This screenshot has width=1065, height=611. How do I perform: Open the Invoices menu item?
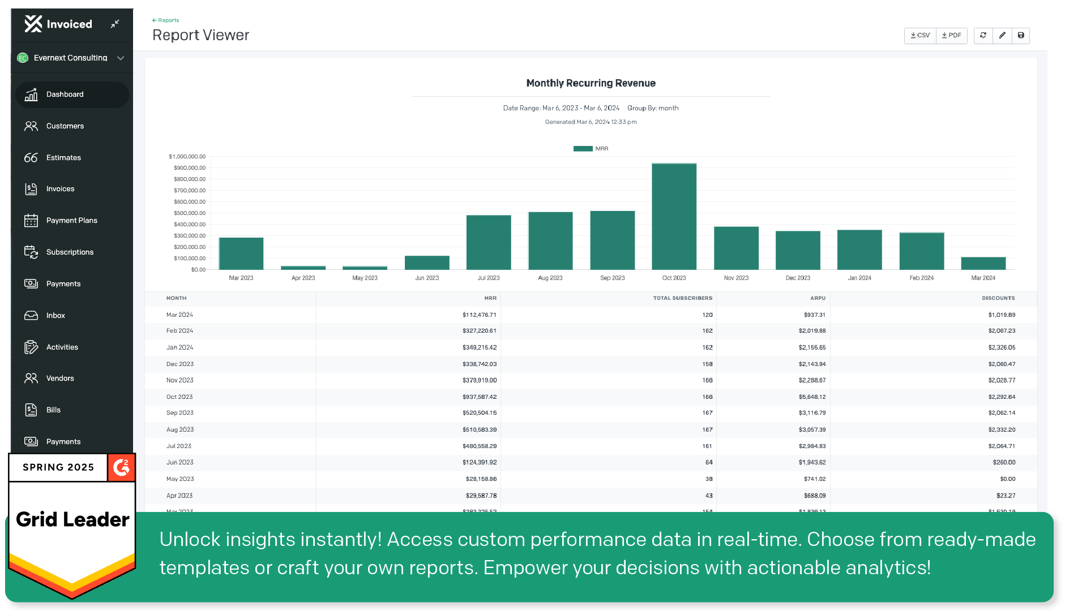(60, 189)
